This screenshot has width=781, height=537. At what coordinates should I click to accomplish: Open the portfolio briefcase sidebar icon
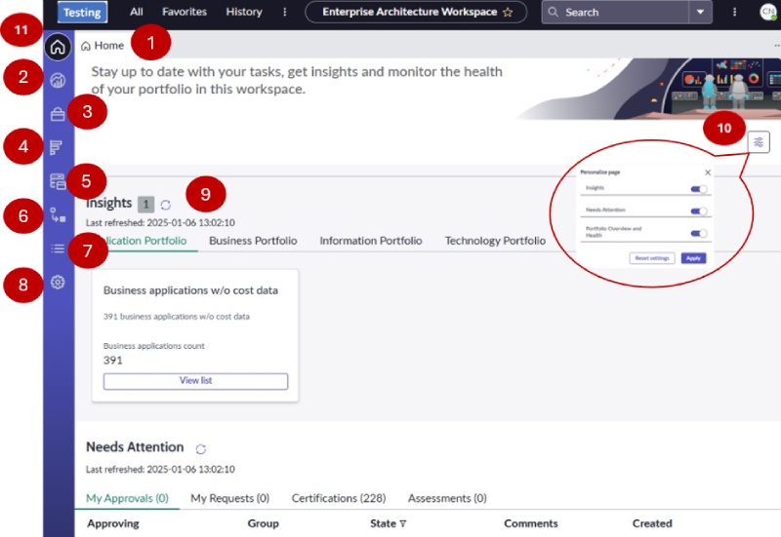click(58, 114)
